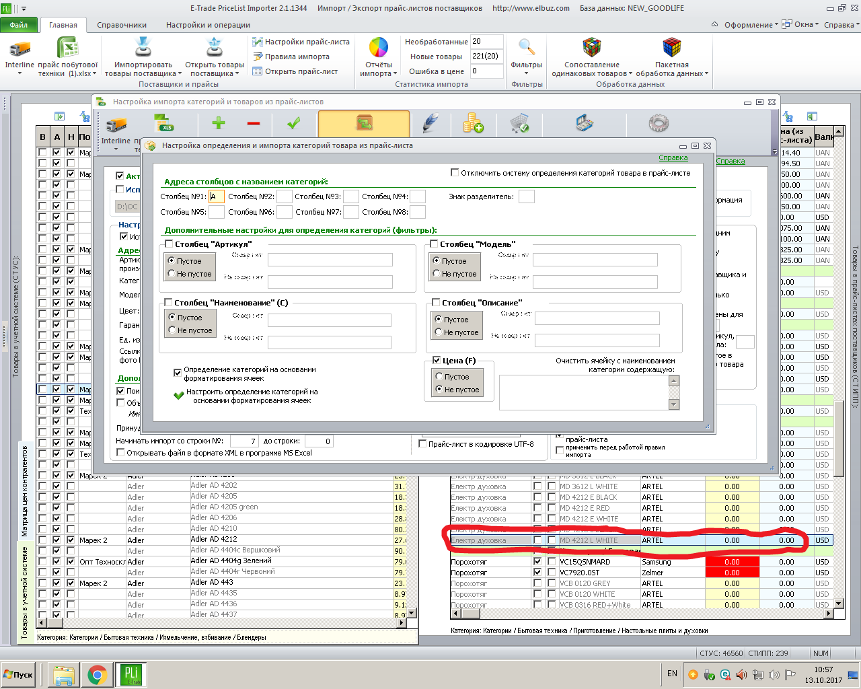Open the import rules item in the ribbon
This screenshot has width=861, height=689.
291,57
